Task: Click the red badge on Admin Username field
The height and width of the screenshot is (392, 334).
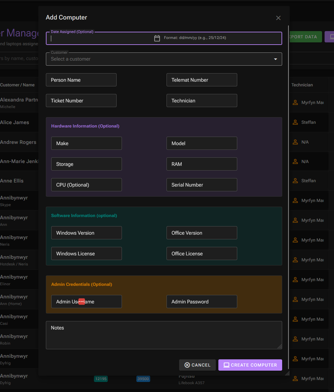Action: click(82, 301)
